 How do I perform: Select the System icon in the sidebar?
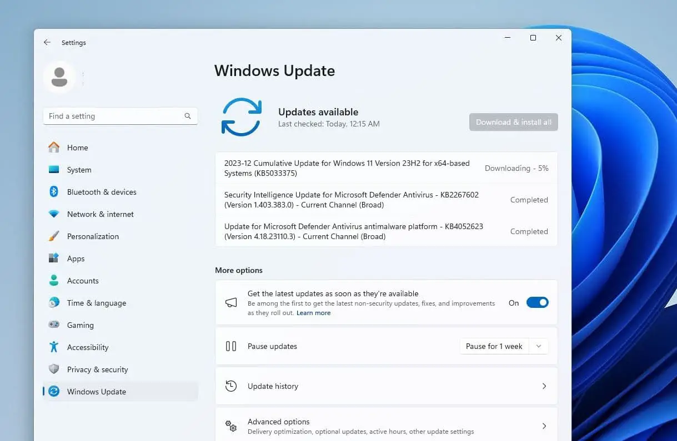pyautogui.click(x=54, y=170)
